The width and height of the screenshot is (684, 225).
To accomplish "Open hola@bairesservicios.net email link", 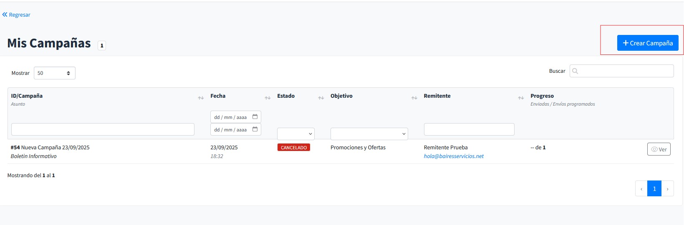I will (x=454, y=156).
